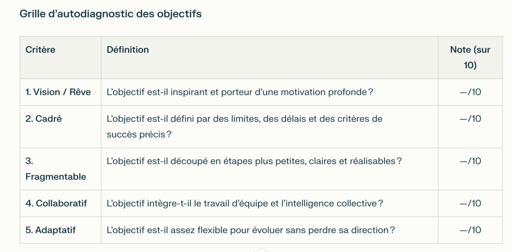Click the 'Grille d'autodiagnostic des objectifs' heading
Image resolution: width=512 pixels, height=252 pixels.
(x=110, y=14)
